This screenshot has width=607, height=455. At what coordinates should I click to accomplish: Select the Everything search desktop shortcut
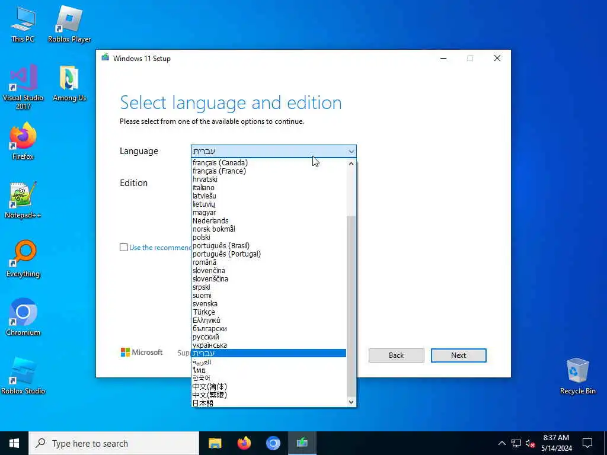[23, 259]
